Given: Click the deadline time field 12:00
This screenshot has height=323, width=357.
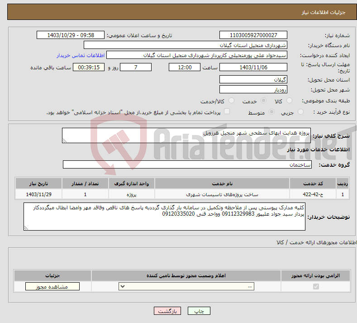Looking at the screenshot, I should pos(185,67).
